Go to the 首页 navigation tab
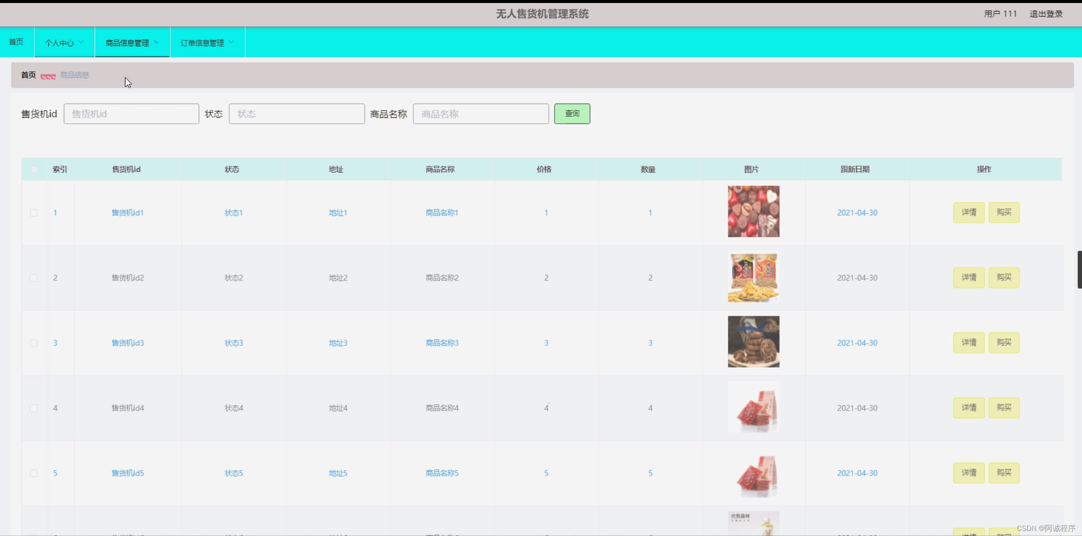This screenshot has width=1082, height=536. tap(16, 42)
